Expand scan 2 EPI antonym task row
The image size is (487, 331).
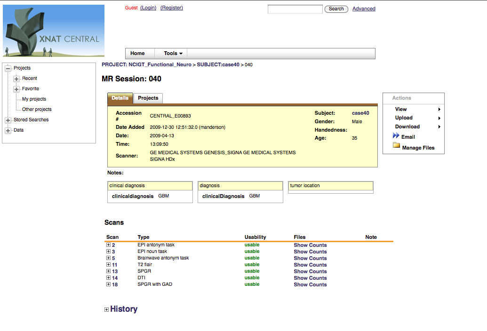[108, 245]
